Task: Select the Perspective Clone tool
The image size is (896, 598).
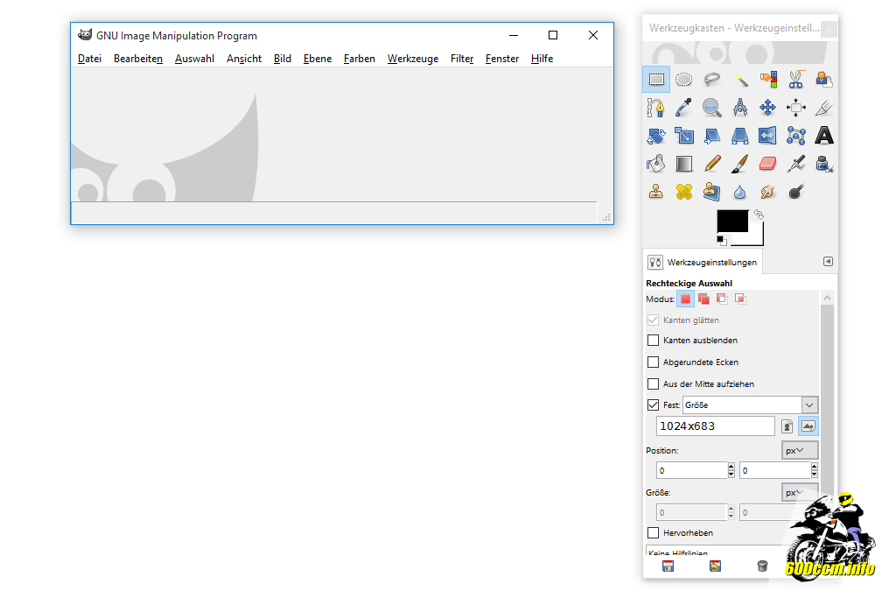Action: coord(712,192)
